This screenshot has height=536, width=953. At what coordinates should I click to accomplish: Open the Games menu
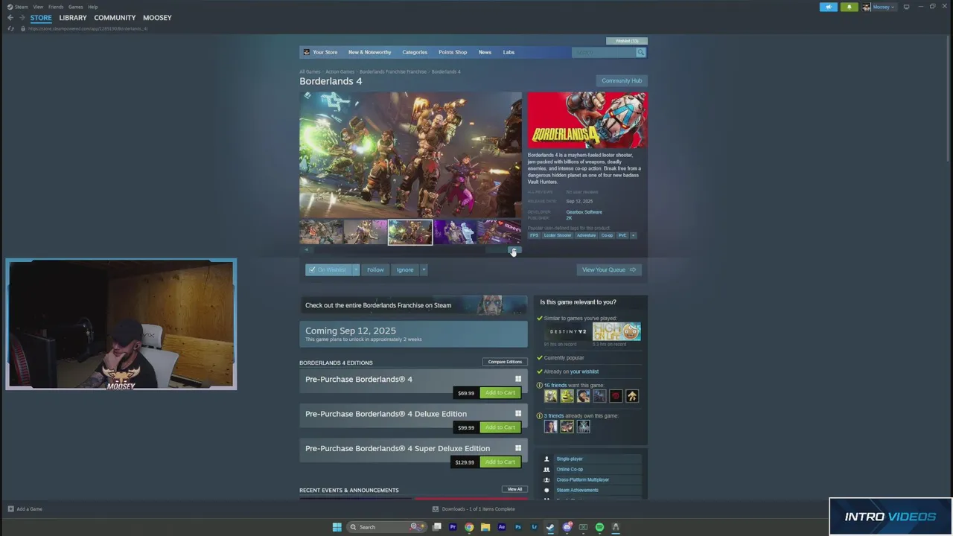click(x=76, y=7)
